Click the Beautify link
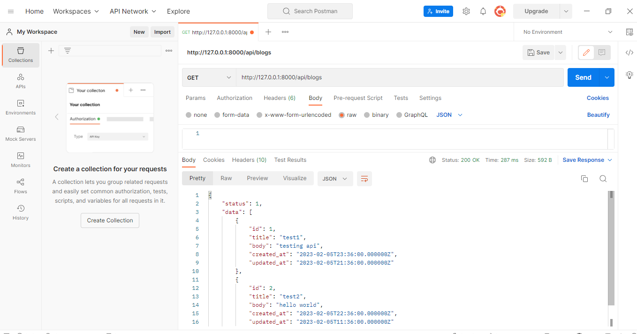Viewport: 637px width, 334px height. [x=599, y=115]
